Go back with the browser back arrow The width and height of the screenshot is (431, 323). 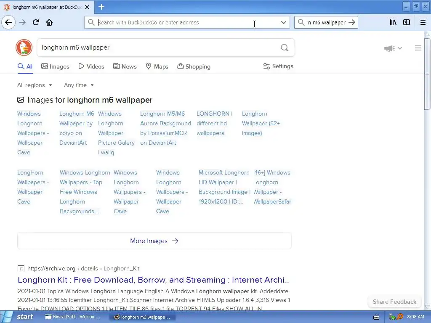8,22
